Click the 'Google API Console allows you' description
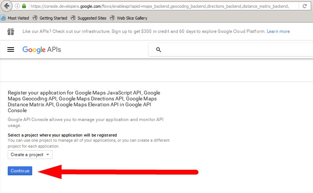The width and height of the screenshot is (313, 193). click(x=85, y=123)
